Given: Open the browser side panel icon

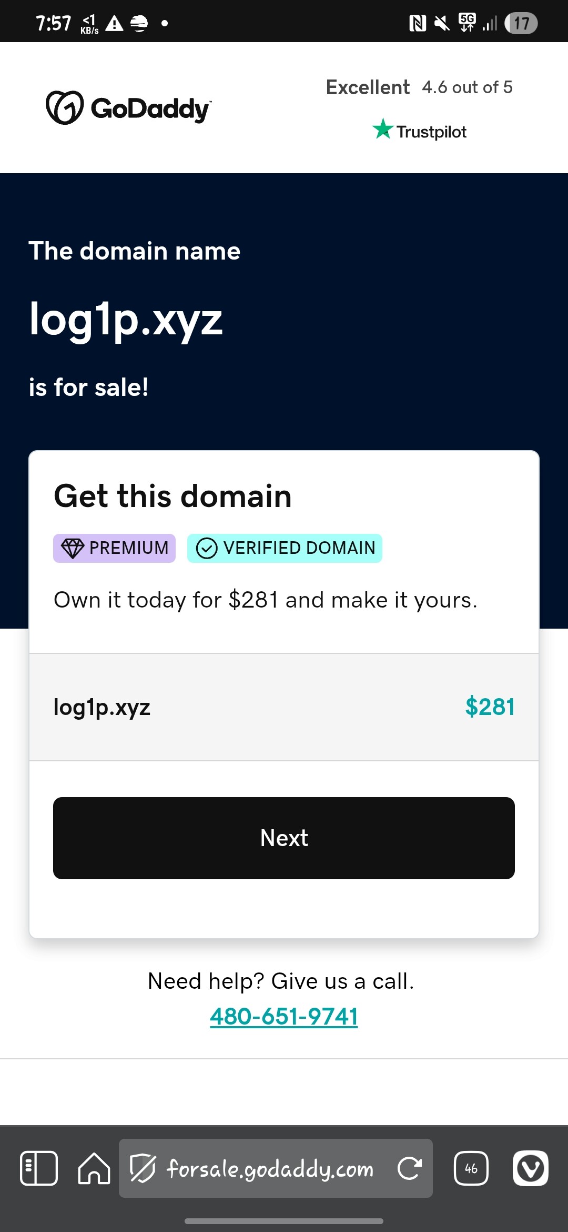Looking at the screenshot, I should [38, 1168].
